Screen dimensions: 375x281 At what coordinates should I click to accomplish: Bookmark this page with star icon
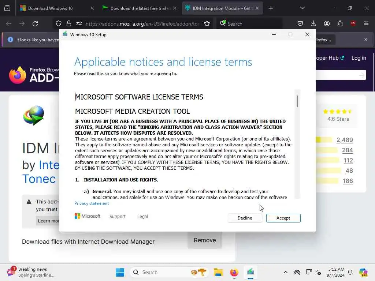[x=207, y=24]
